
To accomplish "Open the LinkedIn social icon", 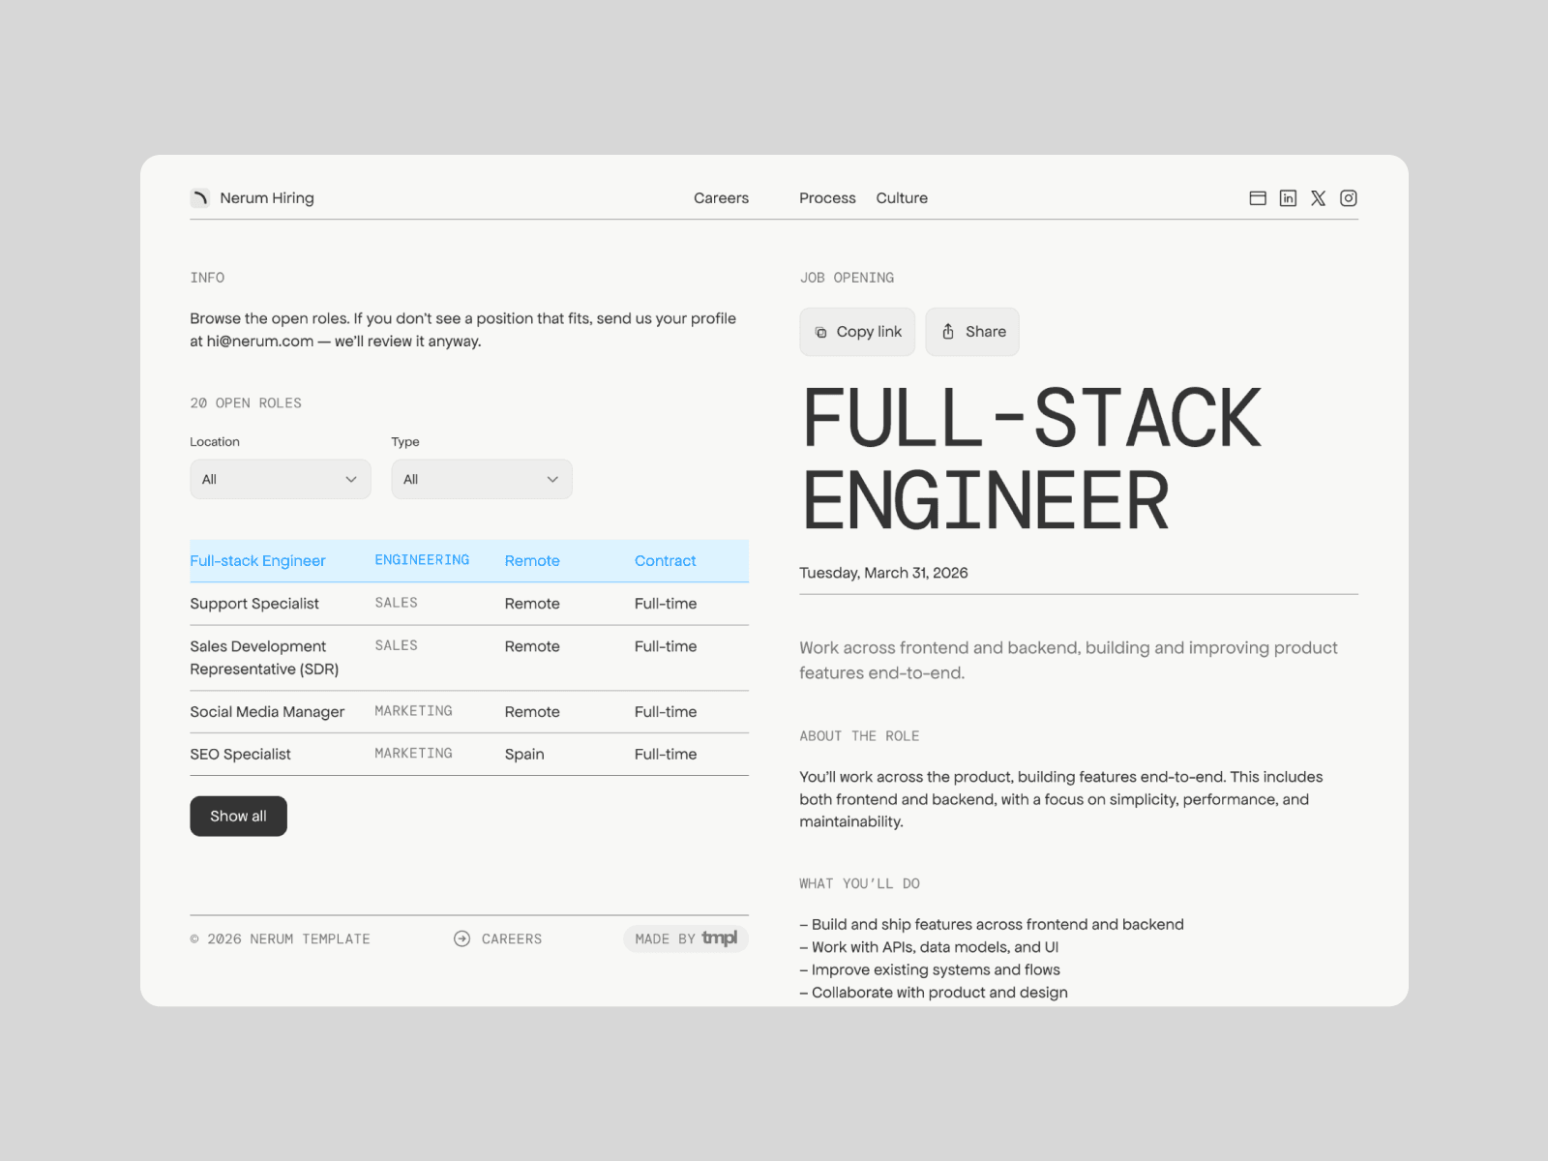I will pyautogui.click(x=1288, y=197).
